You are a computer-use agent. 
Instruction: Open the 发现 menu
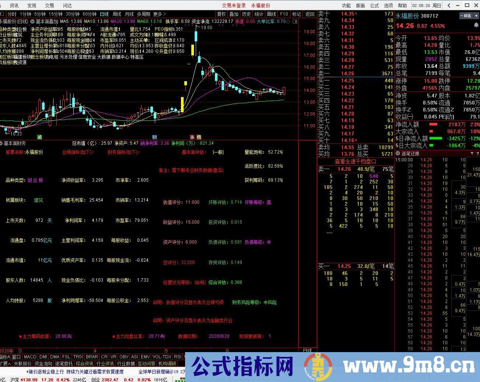32,6
